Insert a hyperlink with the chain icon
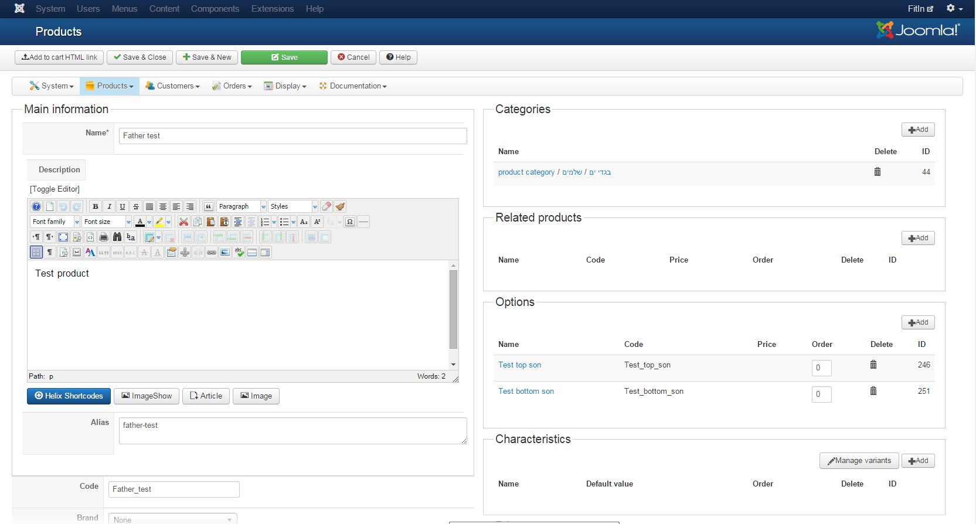 pos(212,252)
